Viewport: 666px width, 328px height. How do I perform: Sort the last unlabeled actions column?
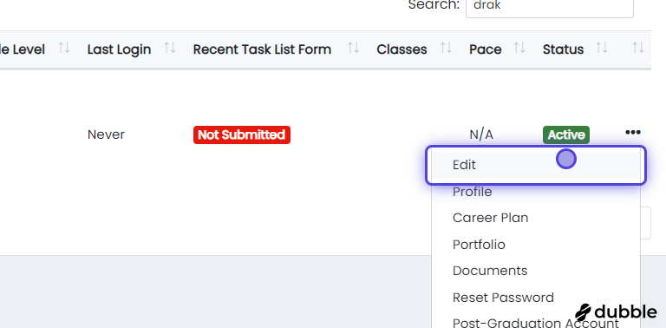638,48
